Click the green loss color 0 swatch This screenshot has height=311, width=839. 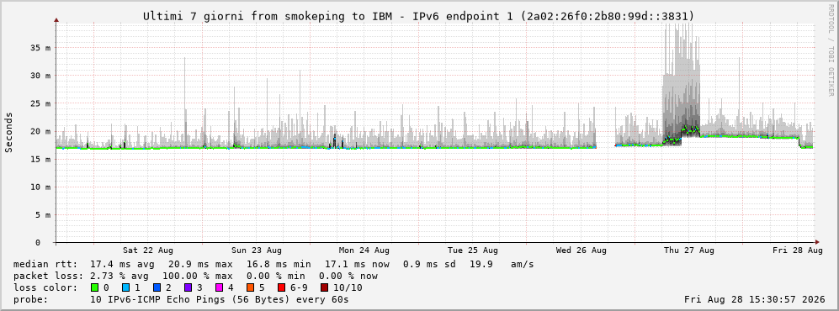[x=95, y=287]
